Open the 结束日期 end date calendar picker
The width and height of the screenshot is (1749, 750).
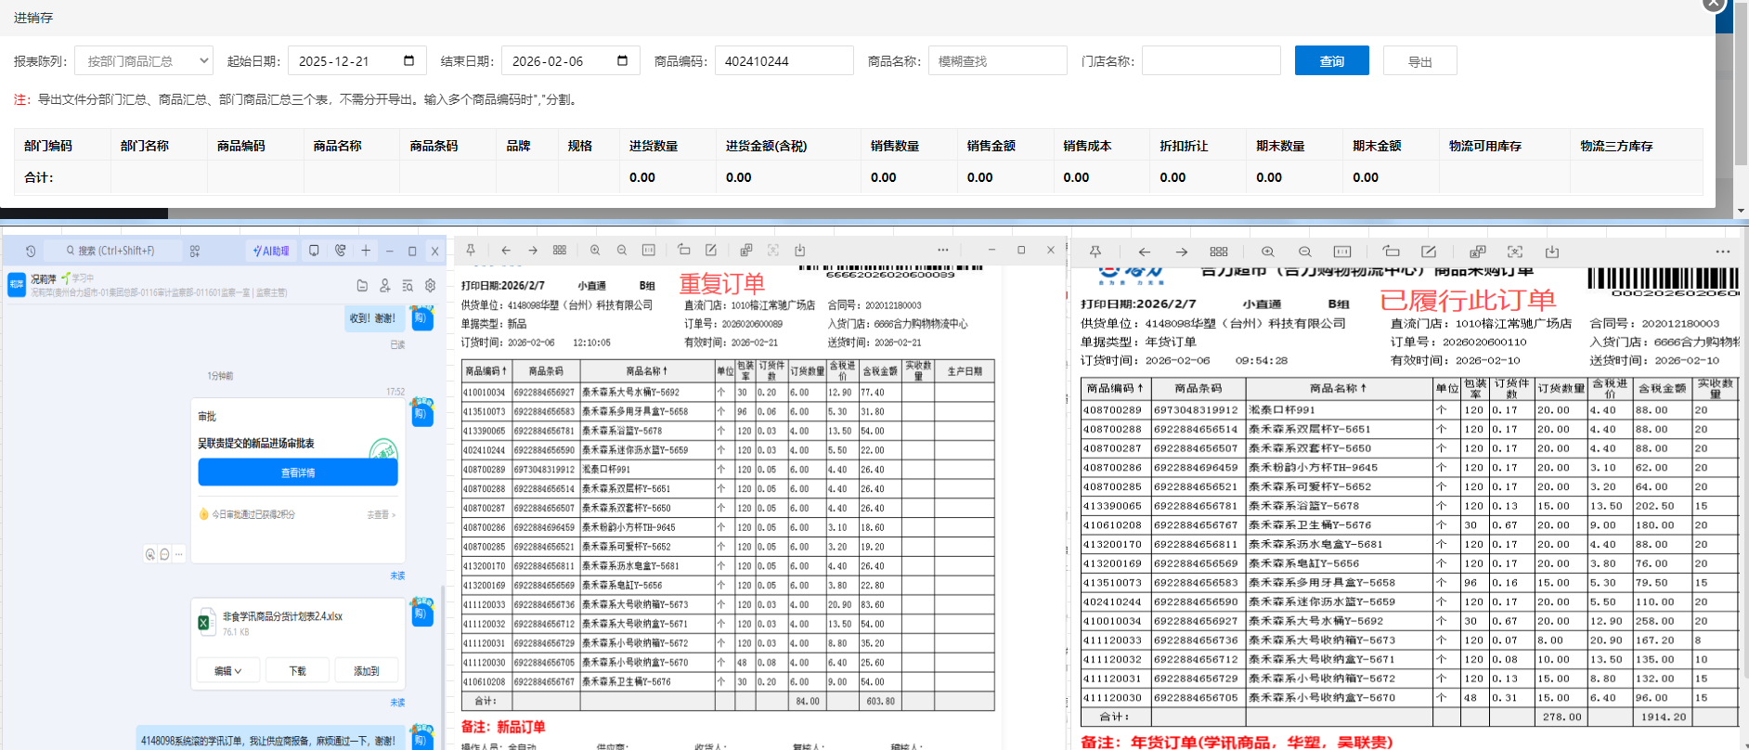tap(622, 61)
